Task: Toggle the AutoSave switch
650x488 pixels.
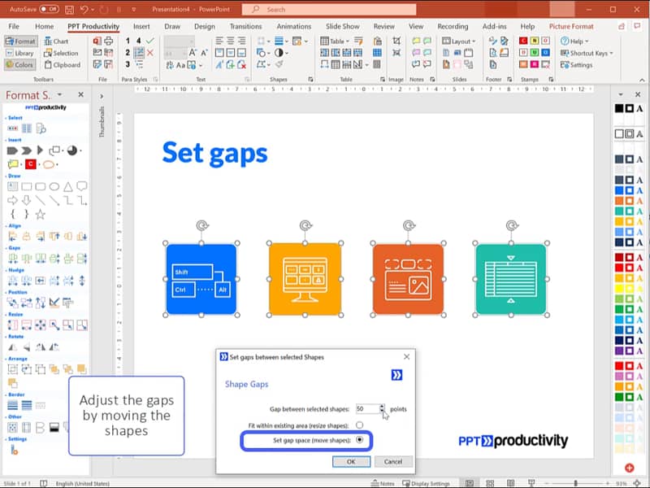Action: tap(49, 9)
